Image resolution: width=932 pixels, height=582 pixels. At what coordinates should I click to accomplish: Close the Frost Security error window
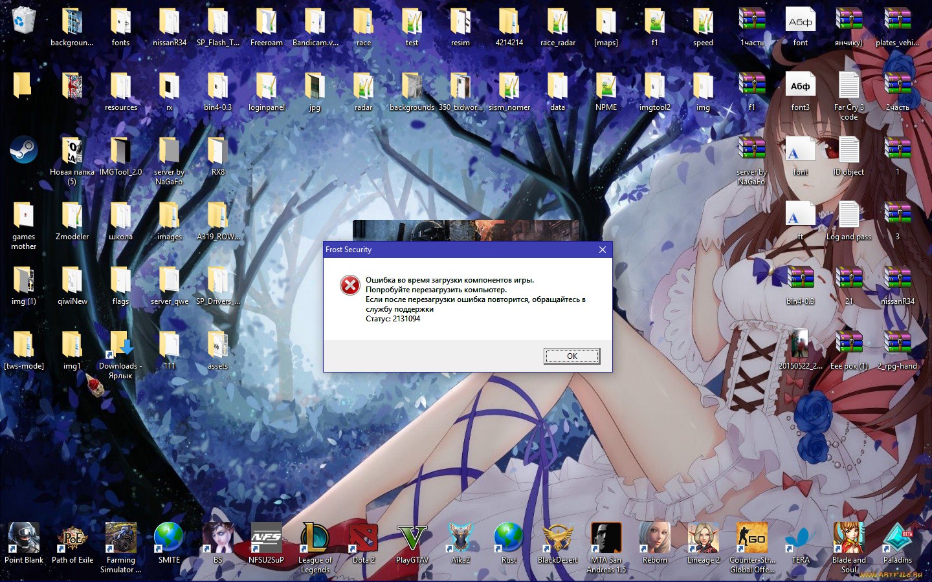(602, 250)
